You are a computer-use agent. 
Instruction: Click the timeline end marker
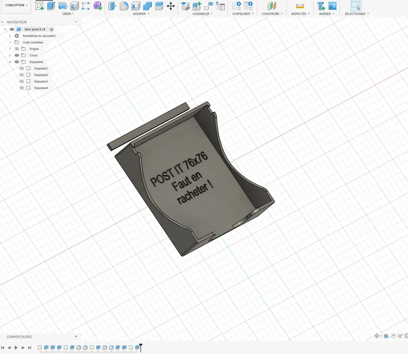click(141, 347)
